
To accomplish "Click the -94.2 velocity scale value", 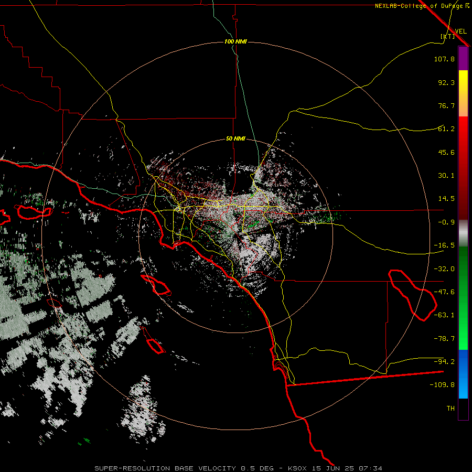I will click(444, 362).
